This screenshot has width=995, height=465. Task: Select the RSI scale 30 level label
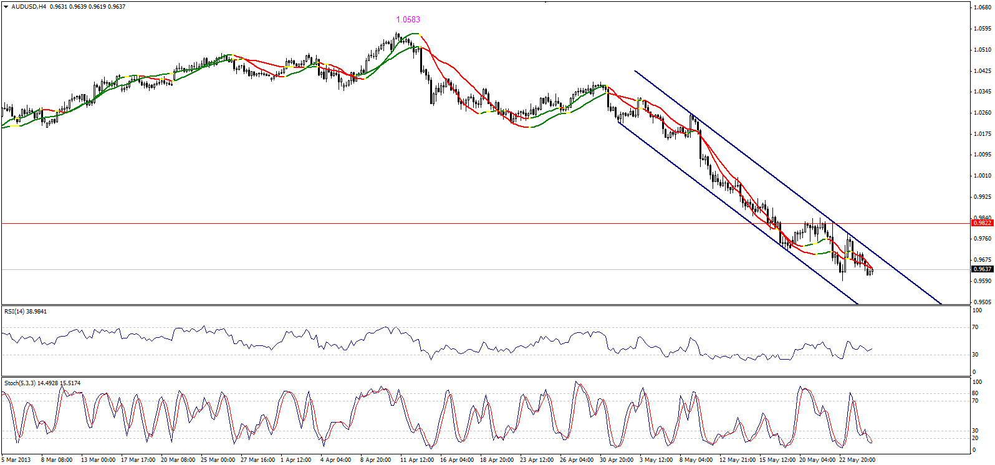tap(975, 355)
